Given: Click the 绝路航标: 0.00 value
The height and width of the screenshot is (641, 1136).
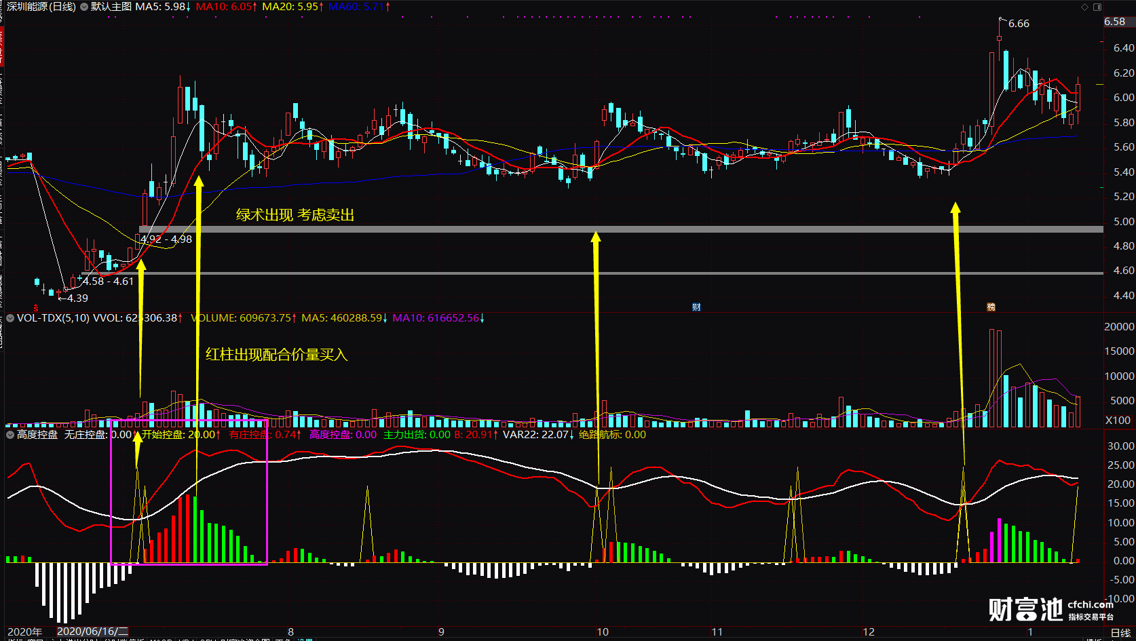Looking at the screenshot, I should tap(612, 435).
